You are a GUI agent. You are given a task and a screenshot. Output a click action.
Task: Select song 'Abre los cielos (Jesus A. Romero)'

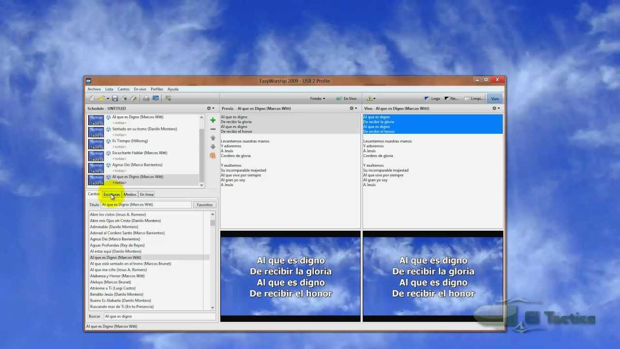118,214
